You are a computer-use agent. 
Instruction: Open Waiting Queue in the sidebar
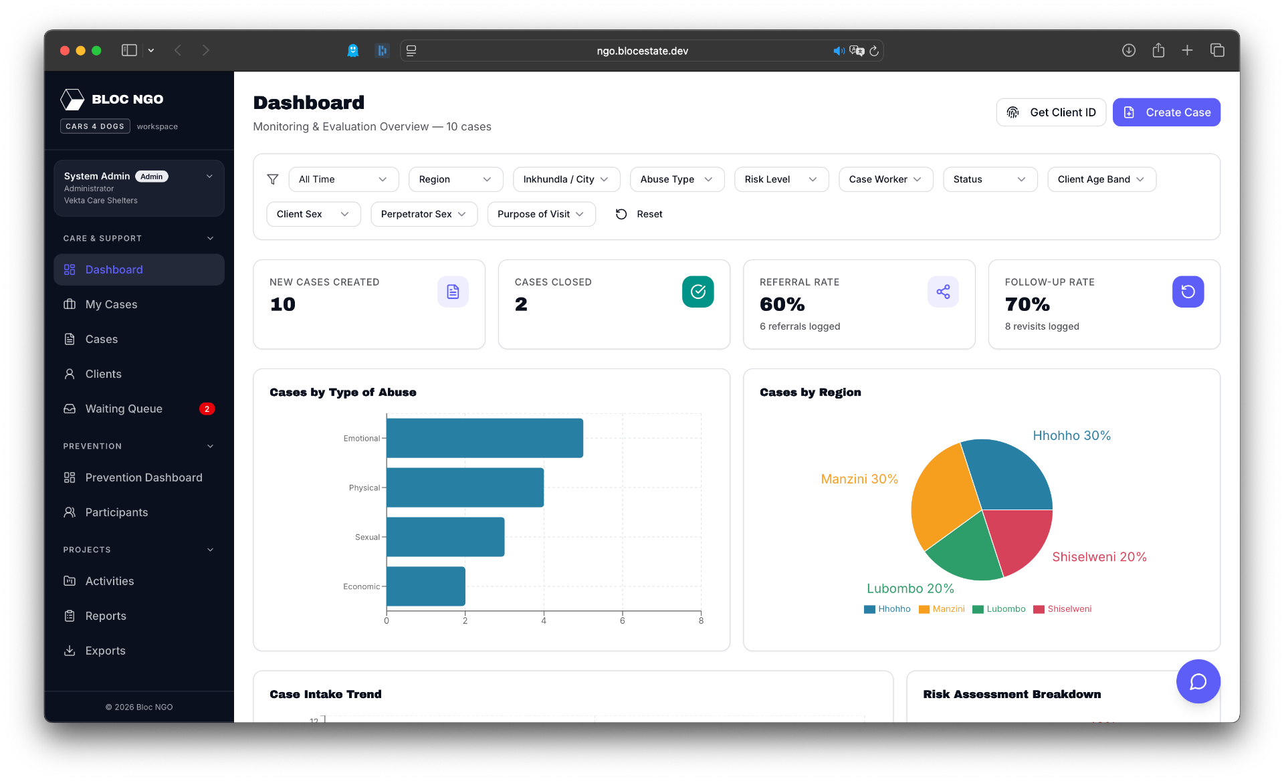138,409
